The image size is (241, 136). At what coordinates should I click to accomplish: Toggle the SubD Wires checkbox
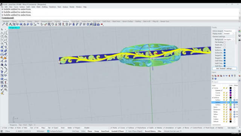[x=224, y=61]
